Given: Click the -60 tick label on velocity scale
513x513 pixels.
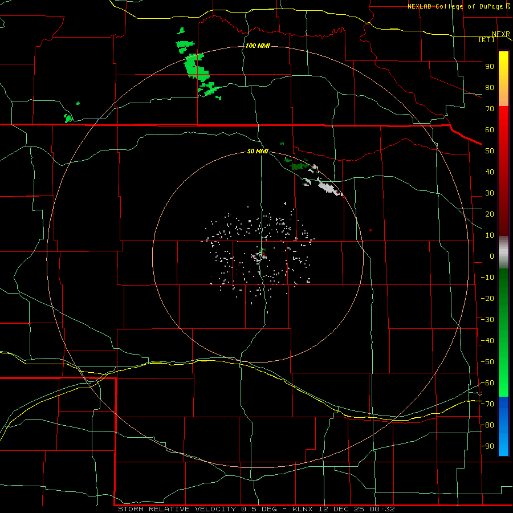Looking at the screenshot, I should point(487,383).
